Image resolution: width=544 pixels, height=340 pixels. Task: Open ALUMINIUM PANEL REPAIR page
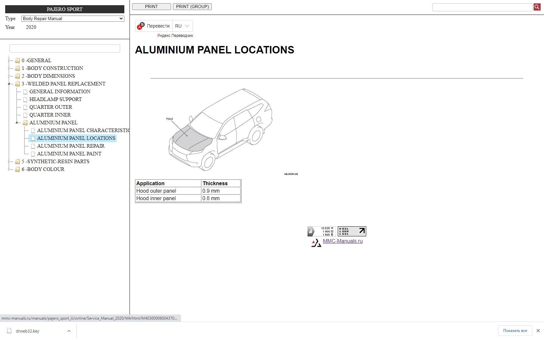pos(71,146)
